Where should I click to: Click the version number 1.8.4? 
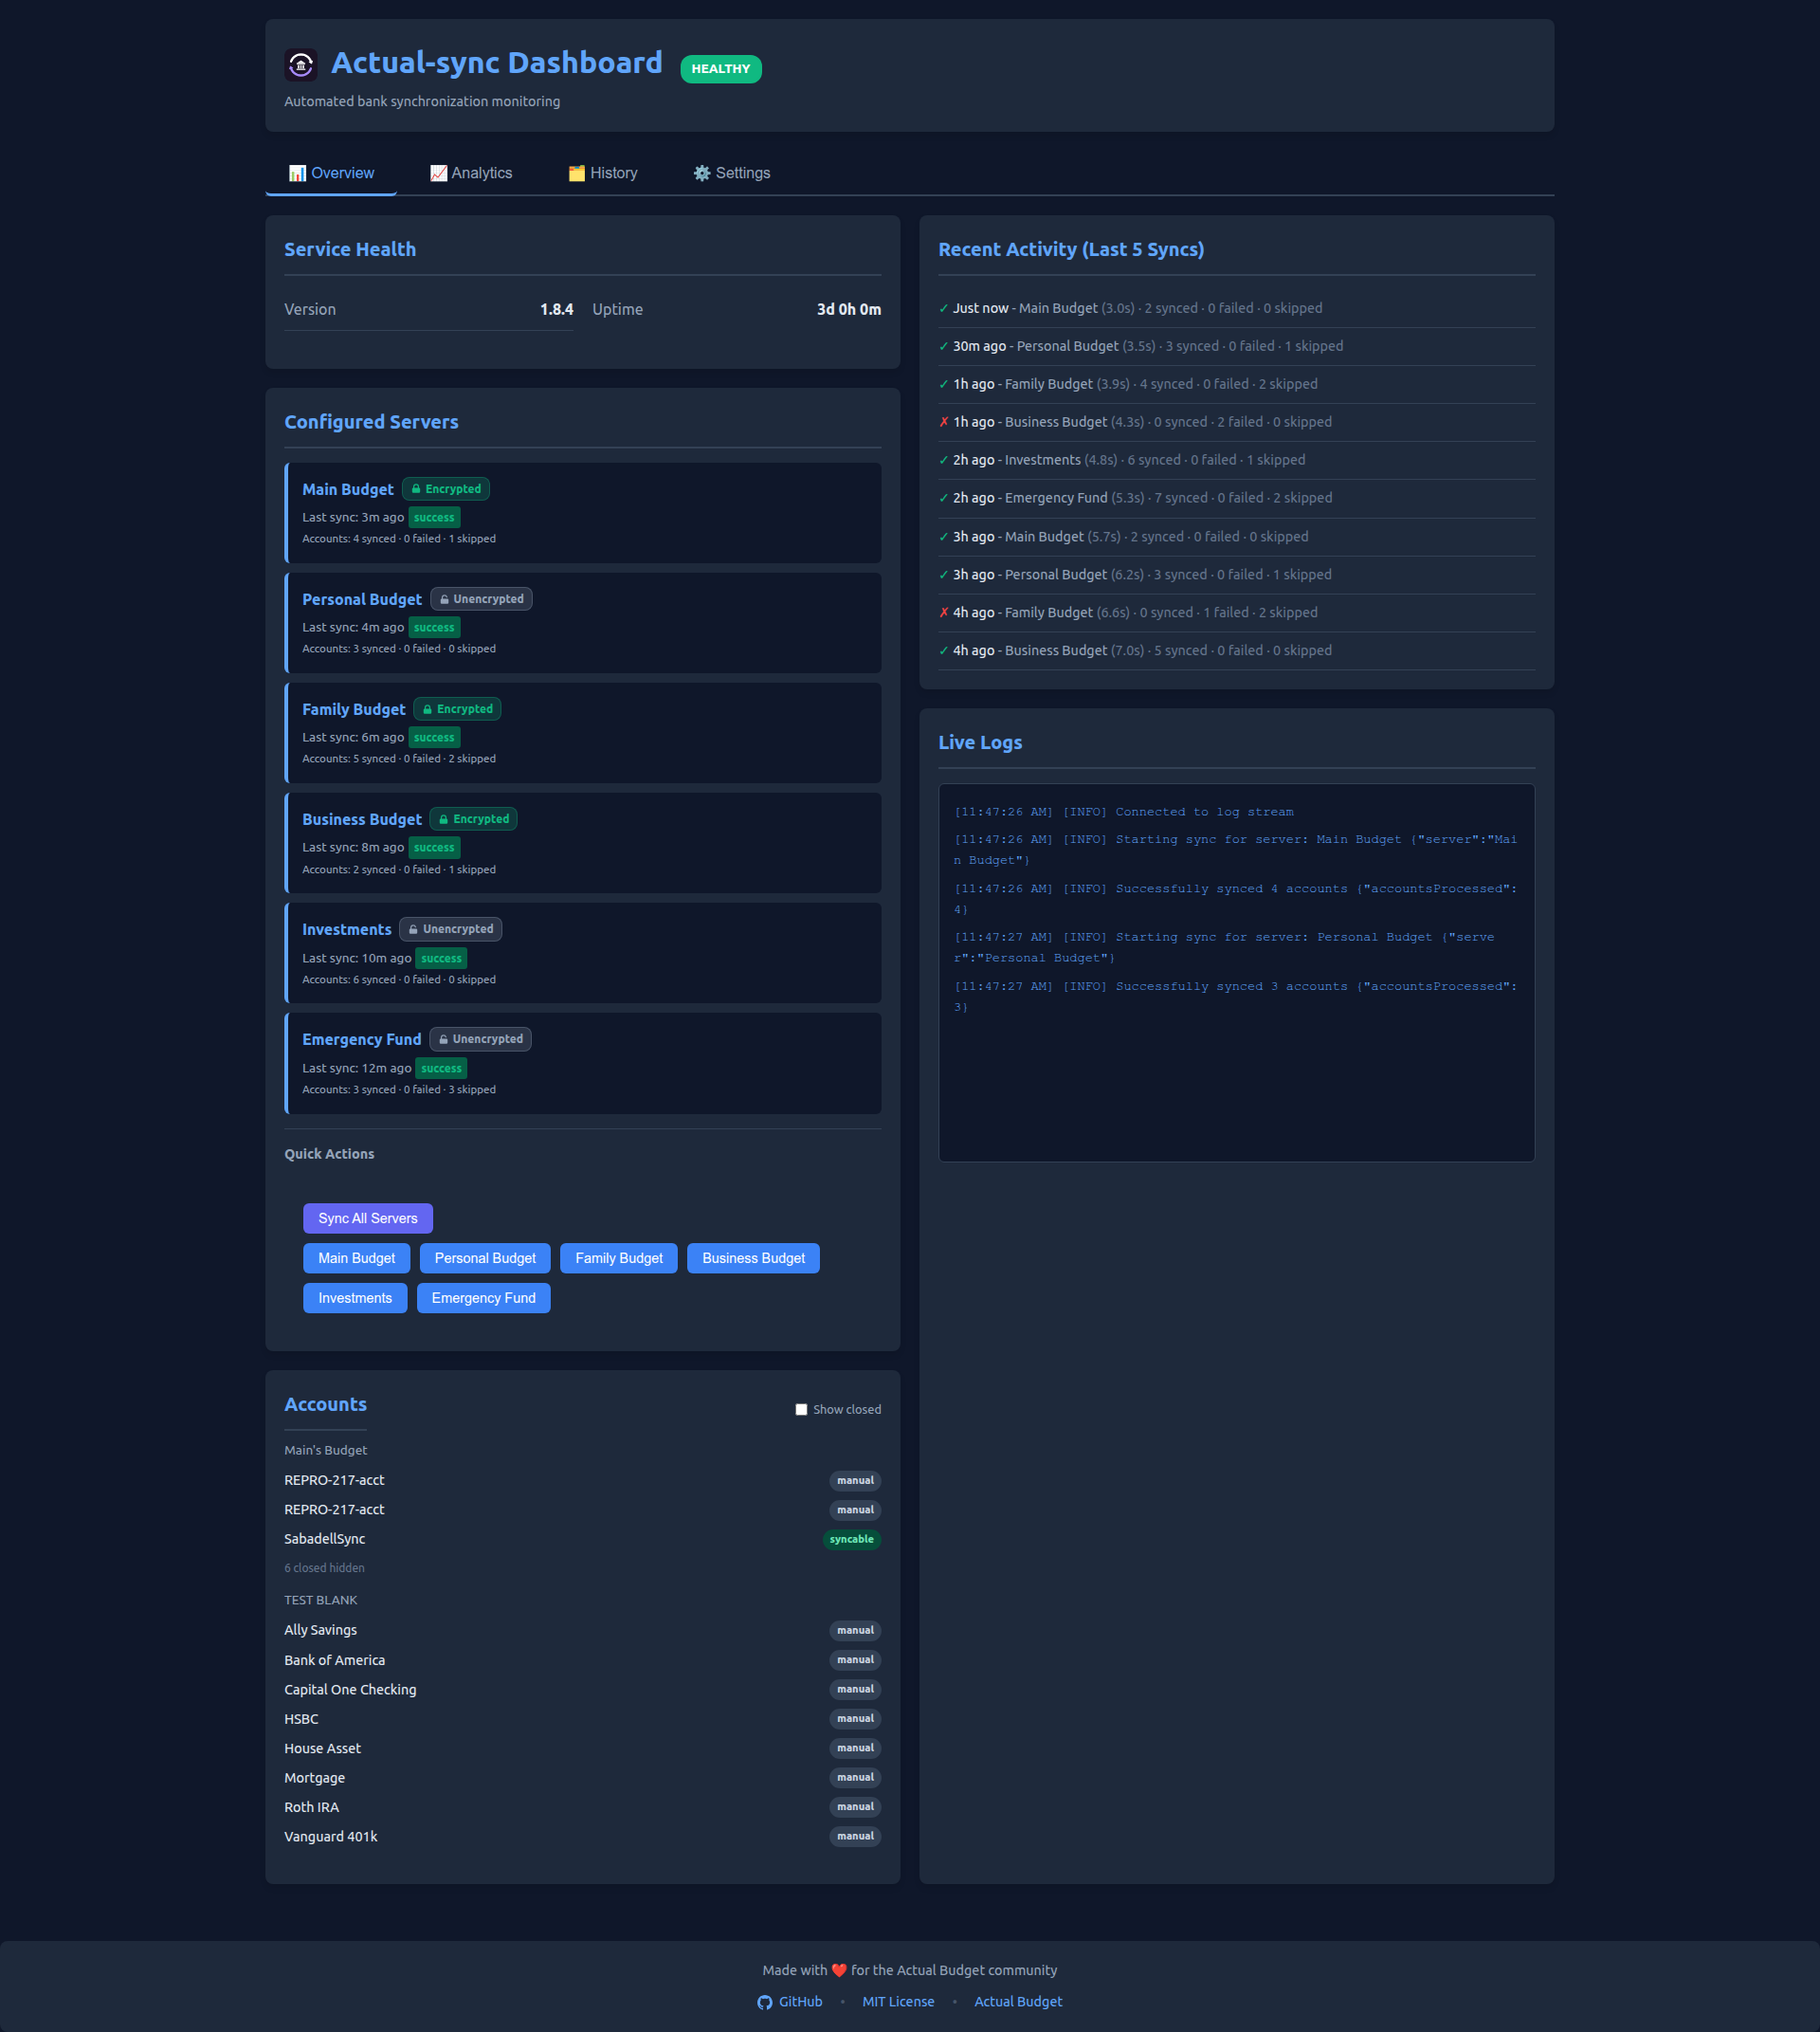coord(557,309)
